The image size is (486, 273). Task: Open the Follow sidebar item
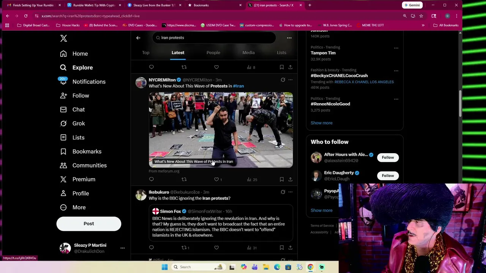click(x=74, y=96)
